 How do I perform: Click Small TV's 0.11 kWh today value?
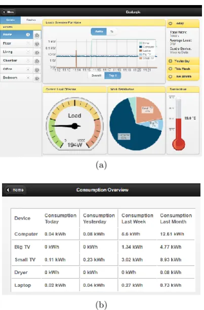coord(55,260)
